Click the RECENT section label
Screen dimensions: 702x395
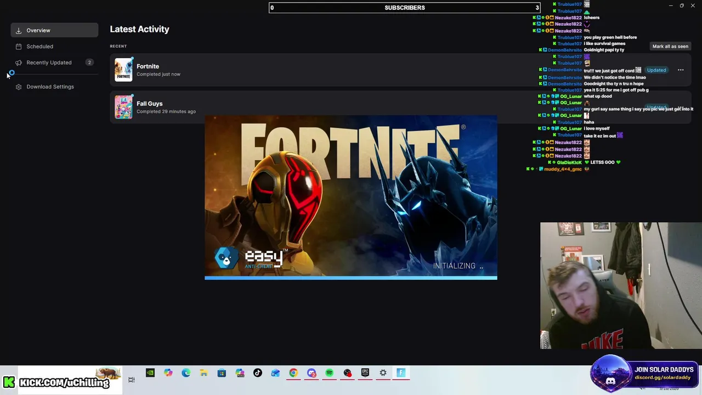pos(118,46)
